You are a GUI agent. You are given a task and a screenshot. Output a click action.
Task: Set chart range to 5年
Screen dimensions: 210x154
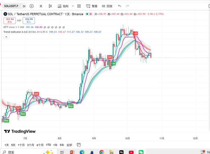tap(62, 145)
